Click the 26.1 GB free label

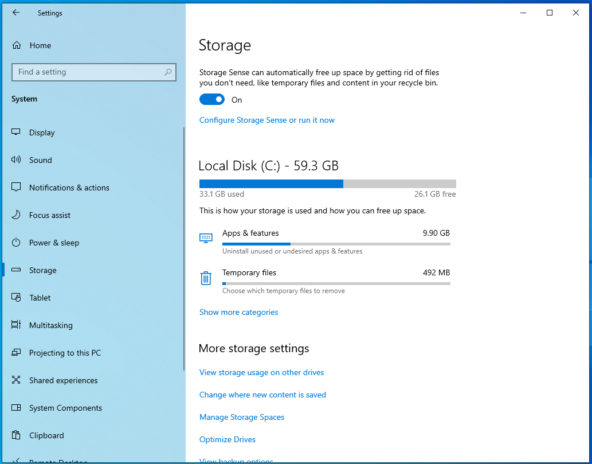click(435, 194)
